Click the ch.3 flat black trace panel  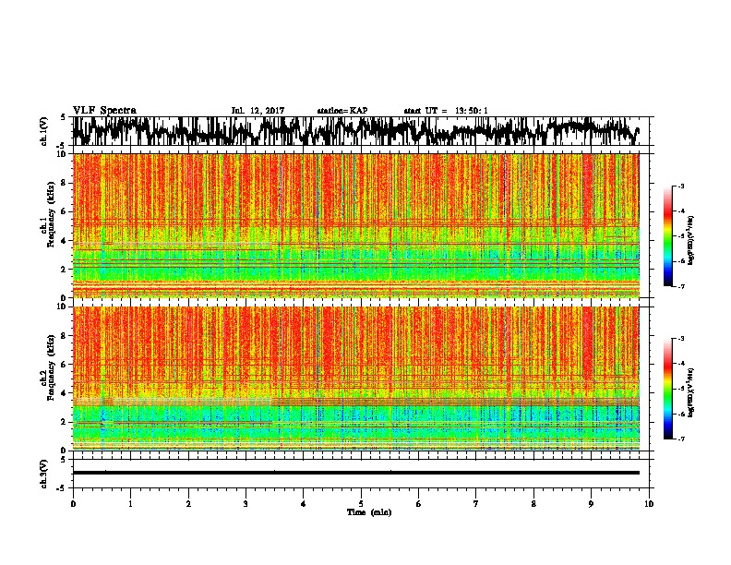(x=361, y=474)
